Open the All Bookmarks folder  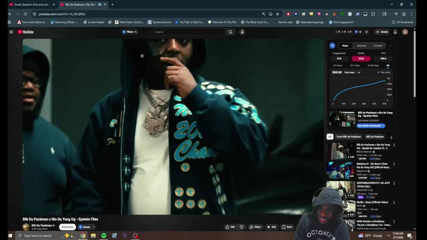pyautogui.click(x=402, y=22)
